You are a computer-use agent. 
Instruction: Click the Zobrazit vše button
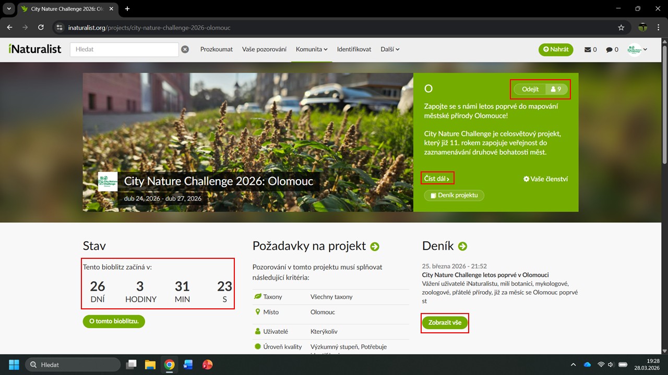coord(445,323)
